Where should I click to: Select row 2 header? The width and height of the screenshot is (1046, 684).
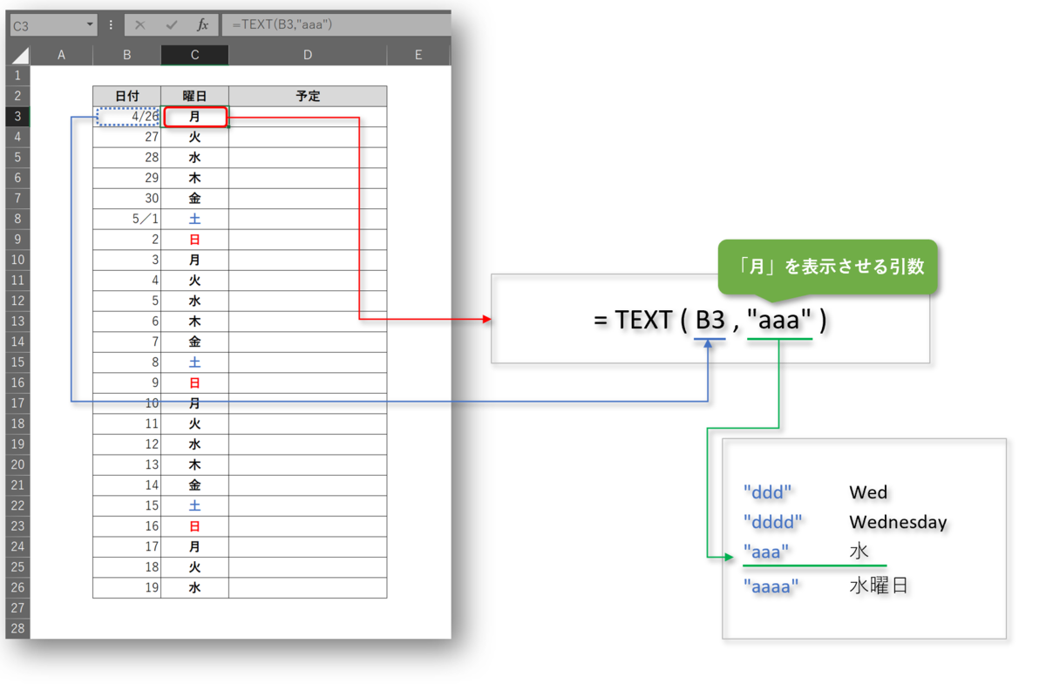[x=17, y=96]
